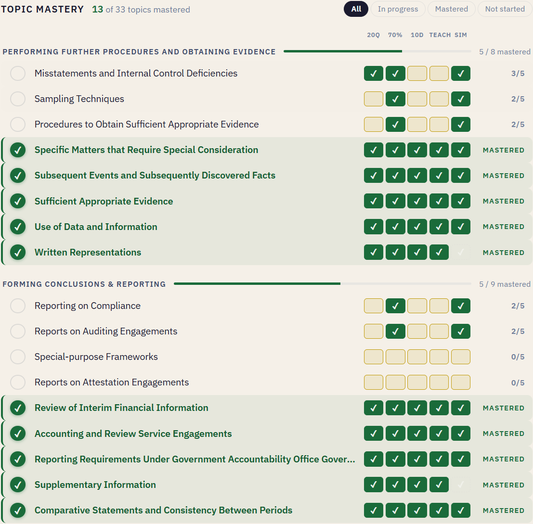Toggle mastery circle for Special-purpose Frameworks
Image resolution: width=533 pixels, height=524 pixels.
pos(18,357)
